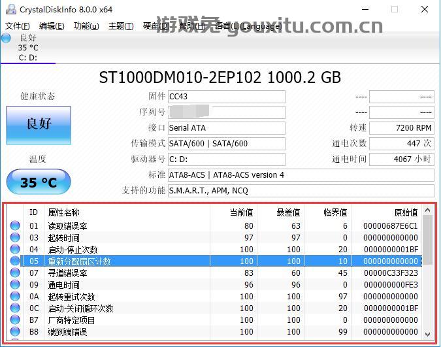Click the 最差值 column header

pos(280,212)
